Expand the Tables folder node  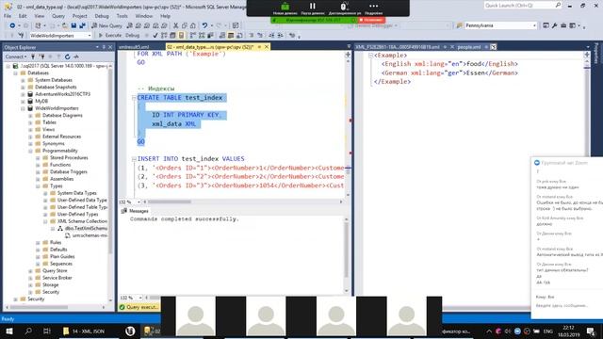[30, 122]
